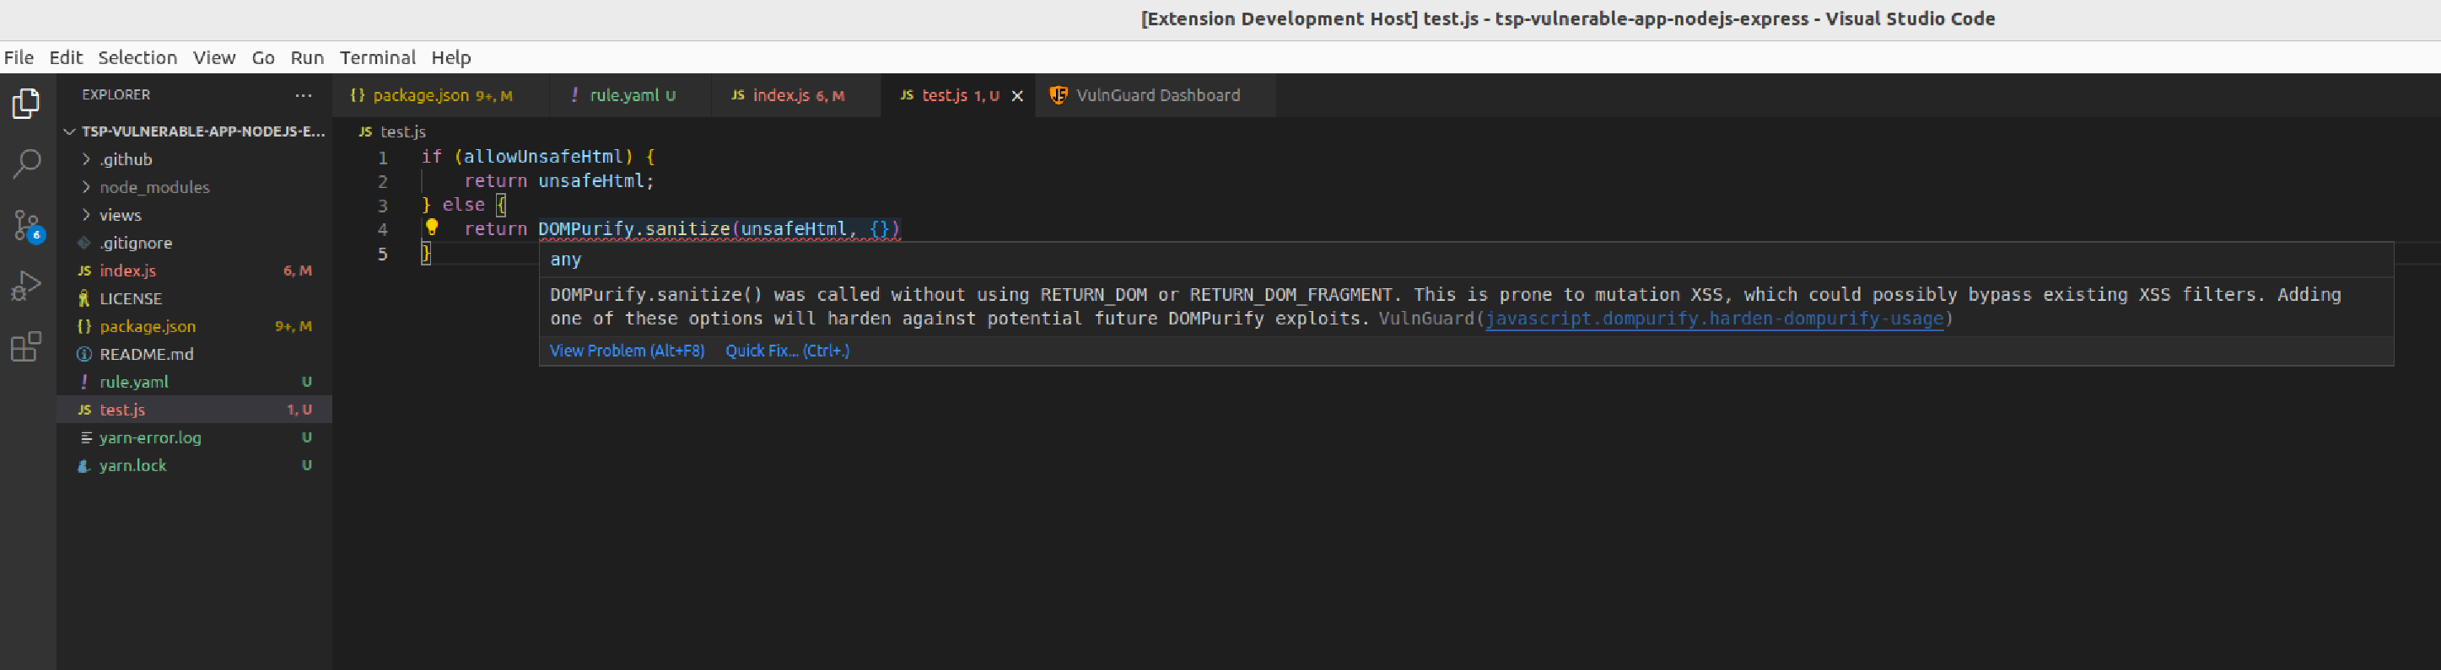Open yarn-error.log in explorer
The width and height of the screenshot is (2441, 670).
point(194,437)
